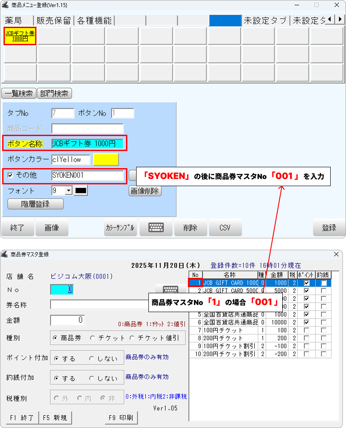Click the yellow button color swatch

[105, 160]
